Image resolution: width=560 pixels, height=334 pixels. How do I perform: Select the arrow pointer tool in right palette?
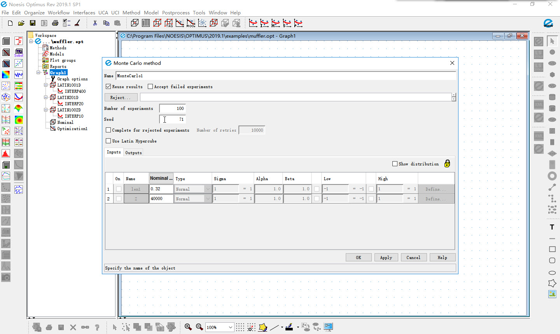[x=552, y=41]
